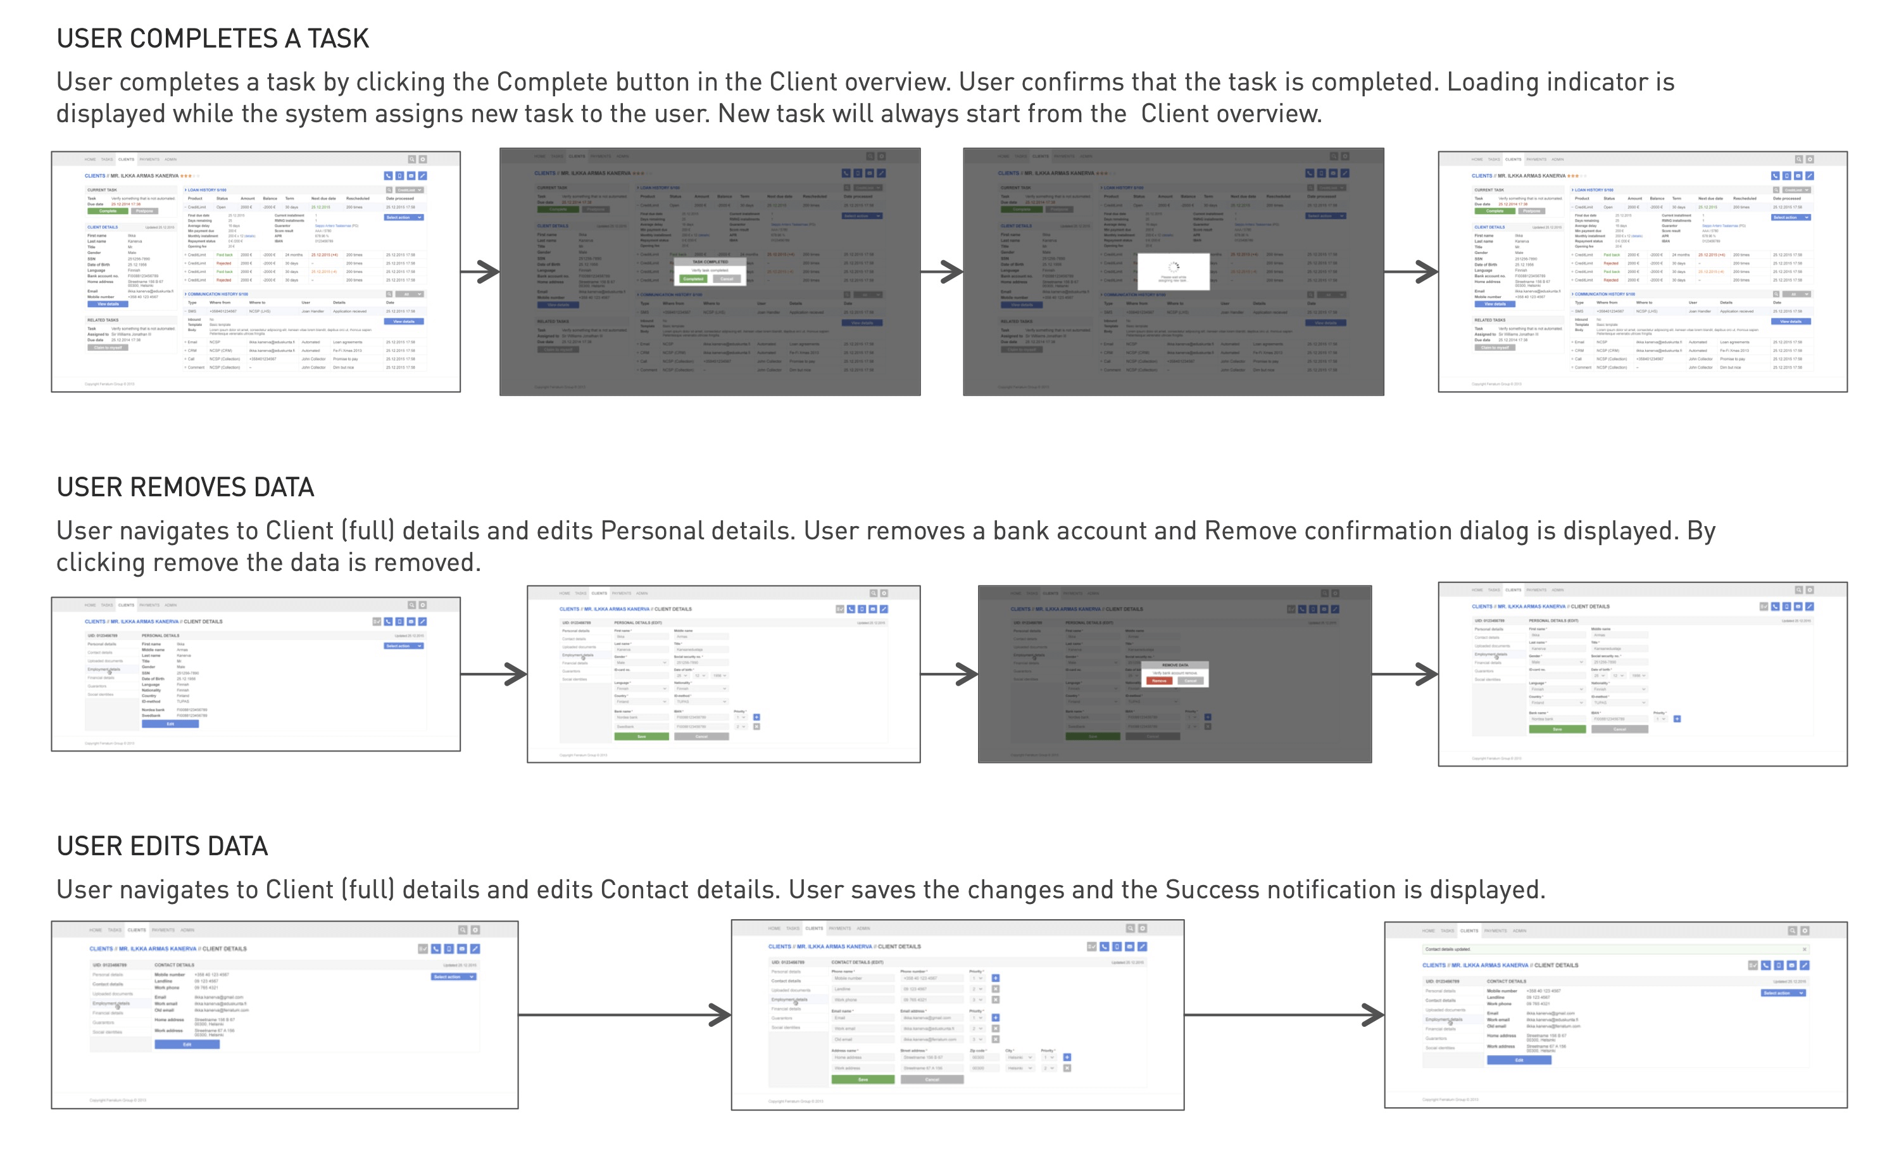Click Save in Contact Details edit form
The image size is (1899, 1149).
point(863,1079)
